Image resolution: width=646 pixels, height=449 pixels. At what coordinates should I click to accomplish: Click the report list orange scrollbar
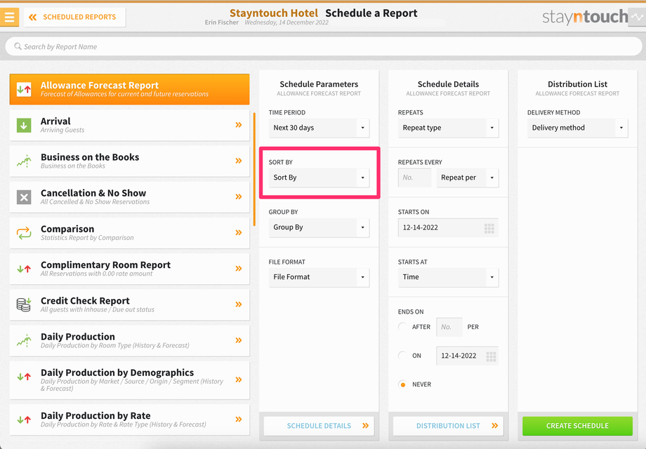point(254,170)
